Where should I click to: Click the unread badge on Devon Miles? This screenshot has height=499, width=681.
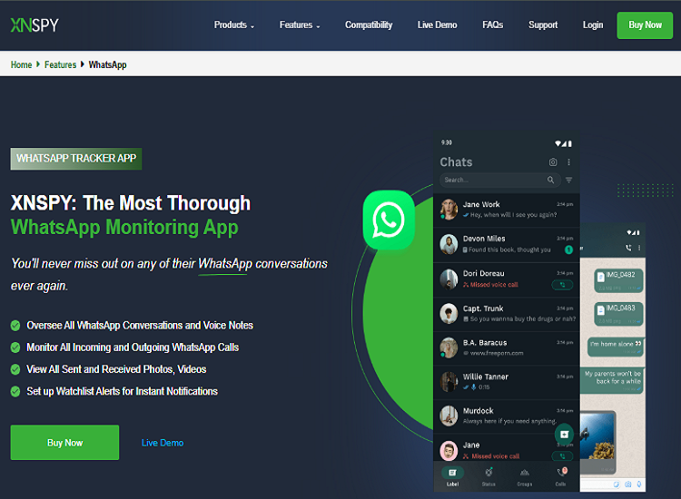coord(568,249)
